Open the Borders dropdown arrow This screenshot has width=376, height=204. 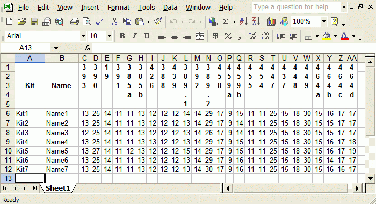(x=317, y=36)
